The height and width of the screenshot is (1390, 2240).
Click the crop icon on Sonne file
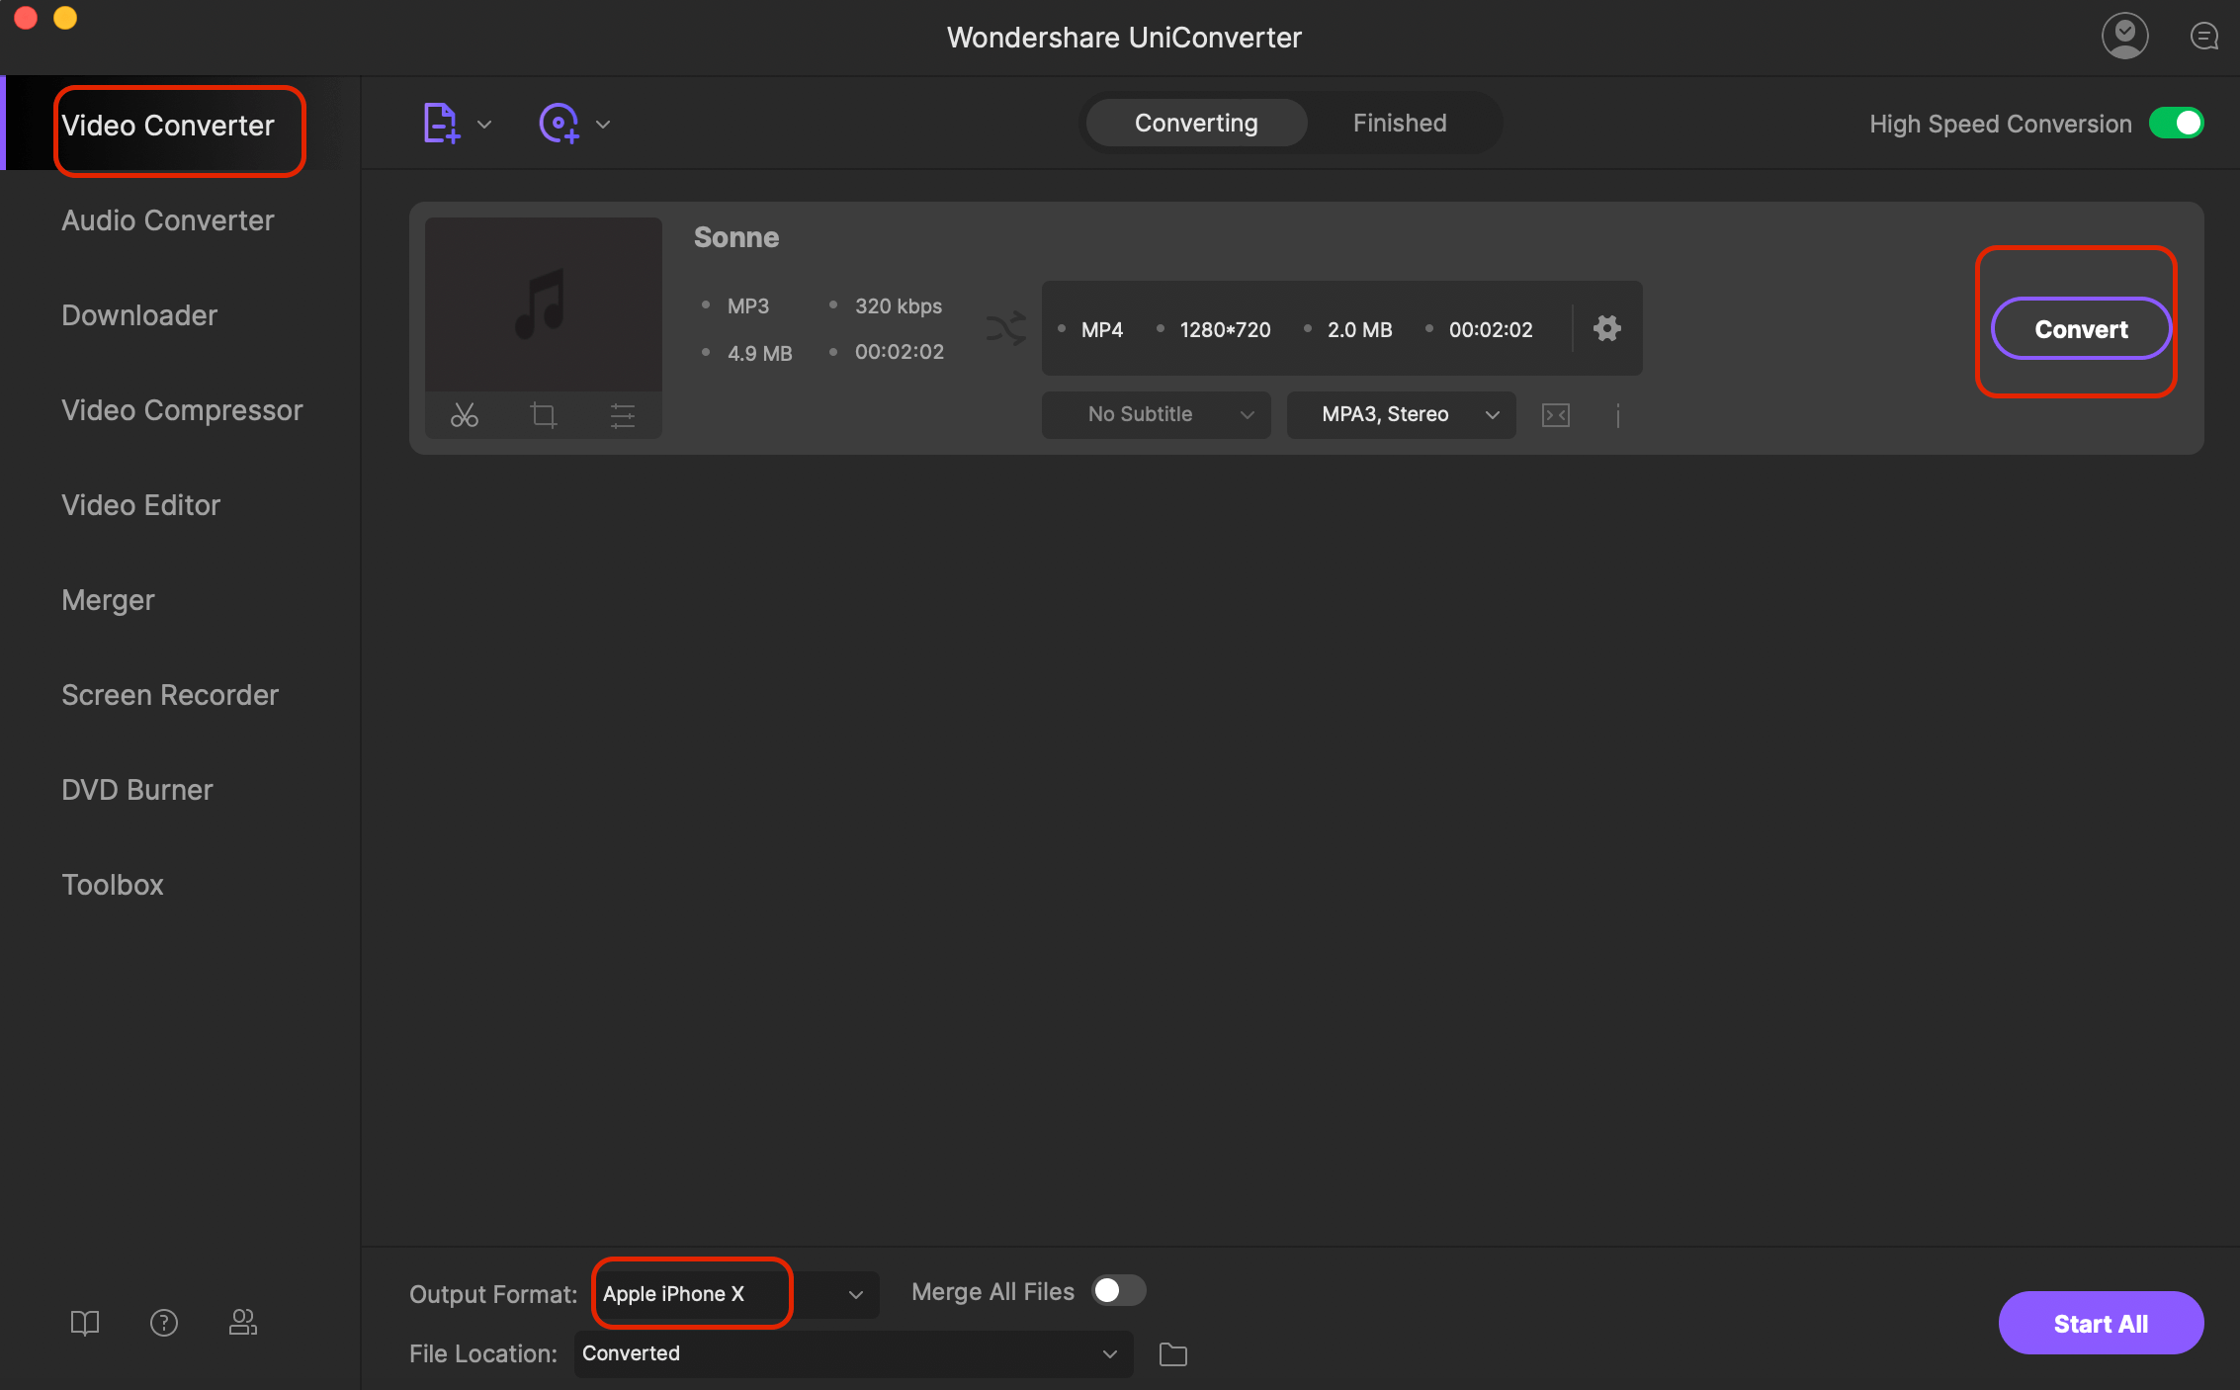pos(543,415)
